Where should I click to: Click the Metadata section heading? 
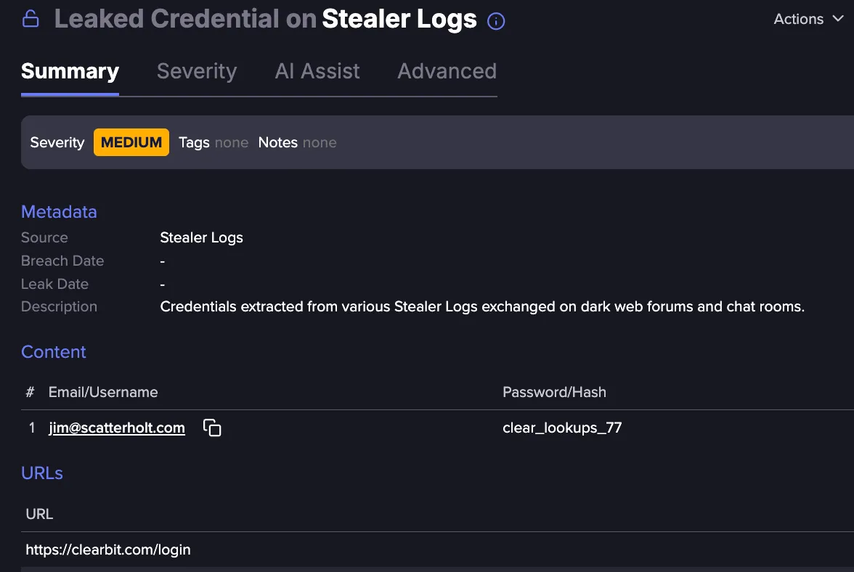59,212
